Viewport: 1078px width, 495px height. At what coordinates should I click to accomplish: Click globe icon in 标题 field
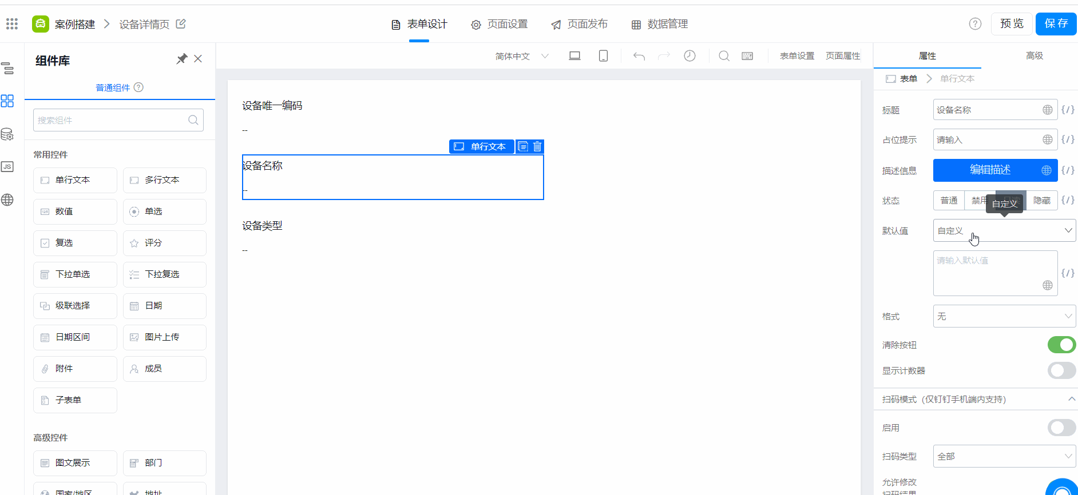click(x=1047, y=110)
